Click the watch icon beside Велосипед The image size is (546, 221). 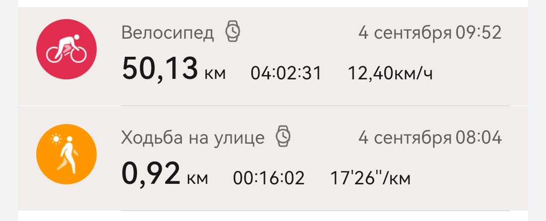pyautogui.click(x=233, y=32)
